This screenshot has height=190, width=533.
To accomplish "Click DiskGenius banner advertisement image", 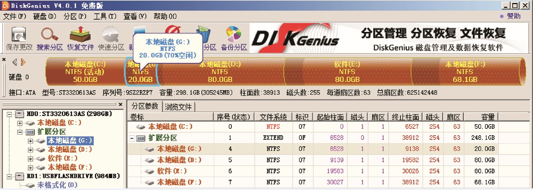I will [389, 39].
